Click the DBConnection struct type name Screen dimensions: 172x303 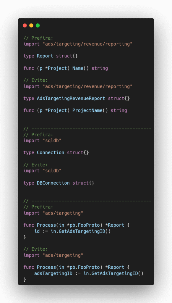53,183
